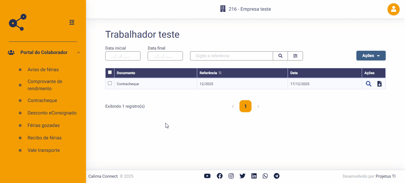Go to the previous page arrow
This screenshot has height=183, width=405.
click(233, 106)
